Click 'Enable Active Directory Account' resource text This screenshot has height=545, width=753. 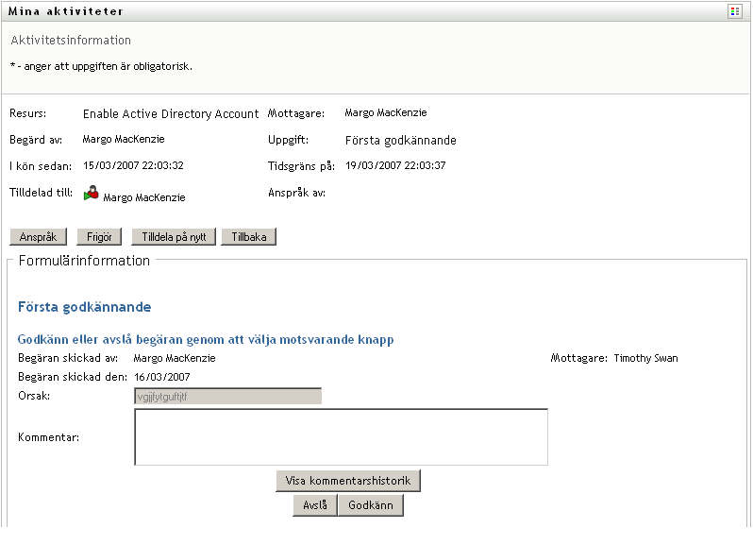(x=171, y=114)
